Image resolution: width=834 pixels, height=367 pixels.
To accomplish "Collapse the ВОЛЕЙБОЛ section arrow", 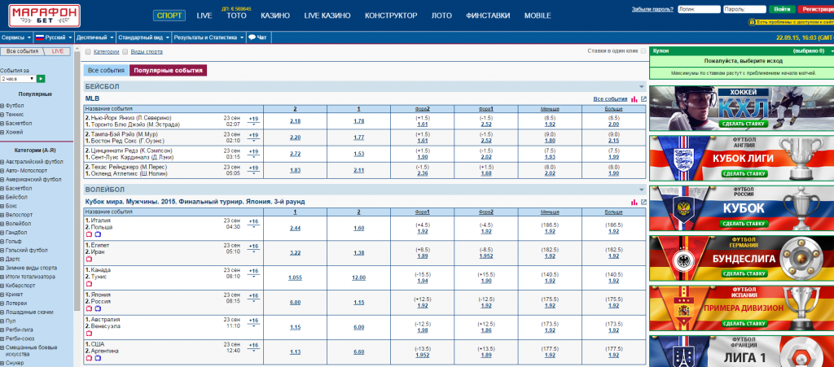I will tap(642, 190).
